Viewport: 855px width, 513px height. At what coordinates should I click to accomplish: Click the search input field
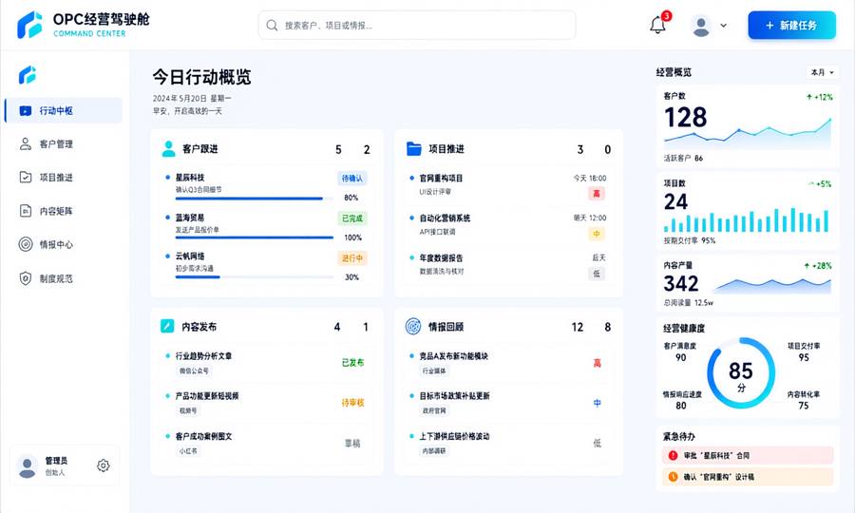tap(417, 25)
